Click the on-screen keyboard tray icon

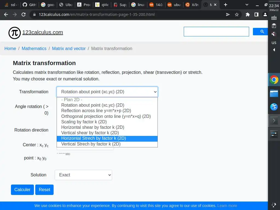274,18
